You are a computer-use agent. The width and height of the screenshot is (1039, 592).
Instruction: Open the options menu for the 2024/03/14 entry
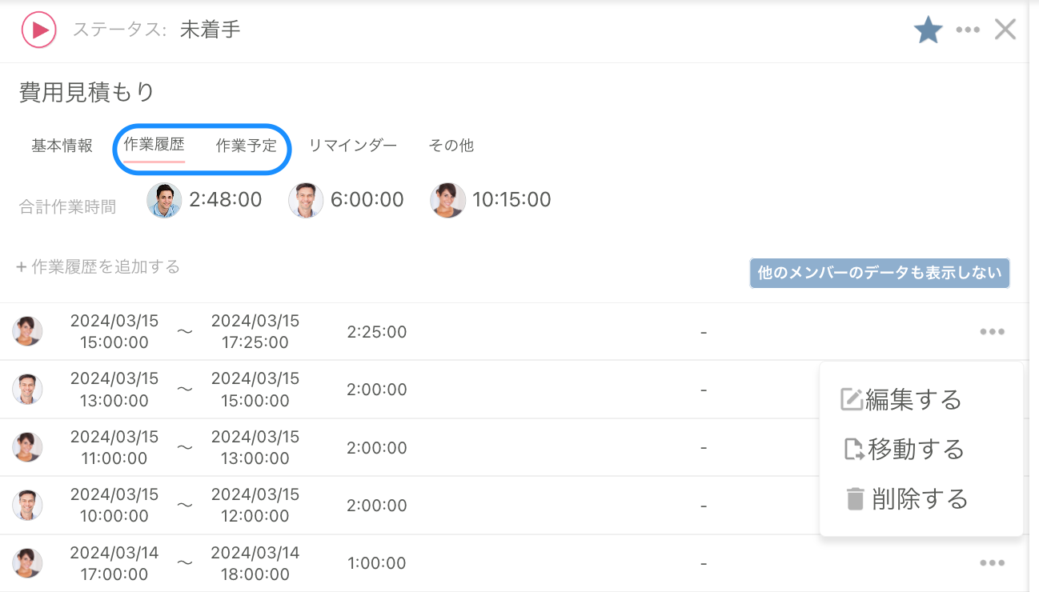click(x=993, y=563)
